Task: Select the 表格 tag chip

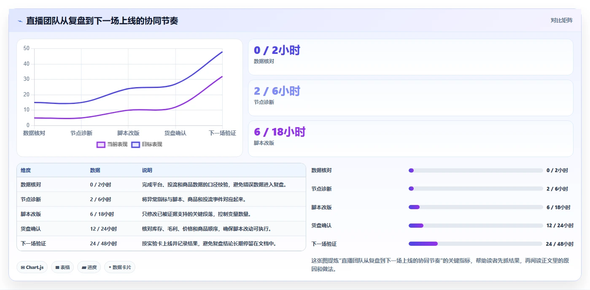Action: 62,267
